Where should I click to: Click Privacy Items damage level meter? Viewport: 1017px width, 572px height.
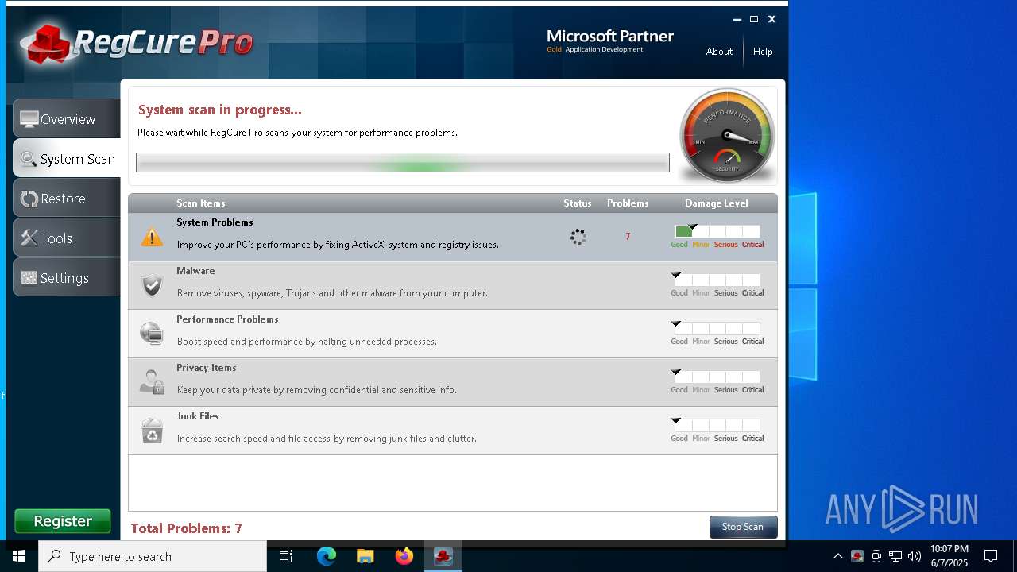click(717, 377)
